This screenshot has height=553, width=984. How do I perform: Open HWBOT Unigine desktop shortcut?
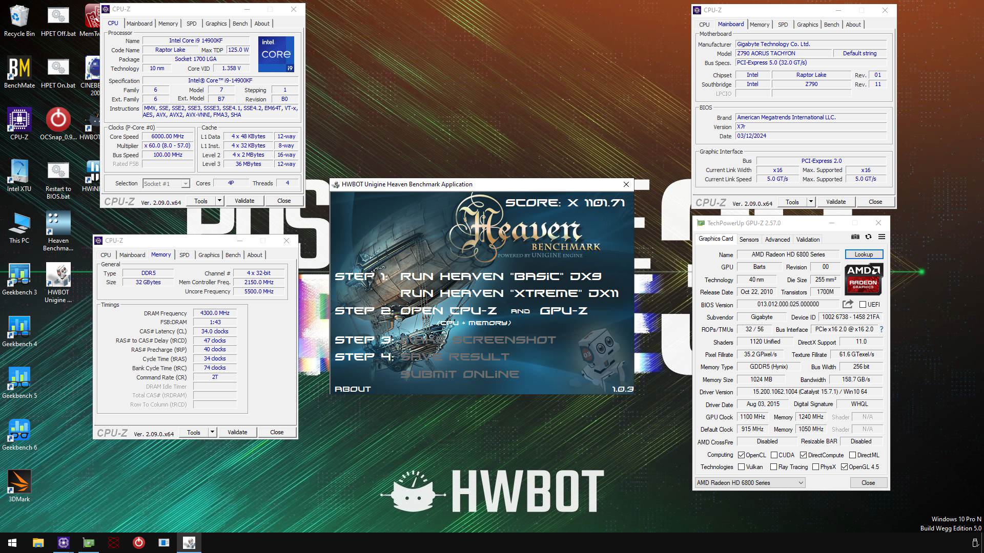(x=58, y=283)
